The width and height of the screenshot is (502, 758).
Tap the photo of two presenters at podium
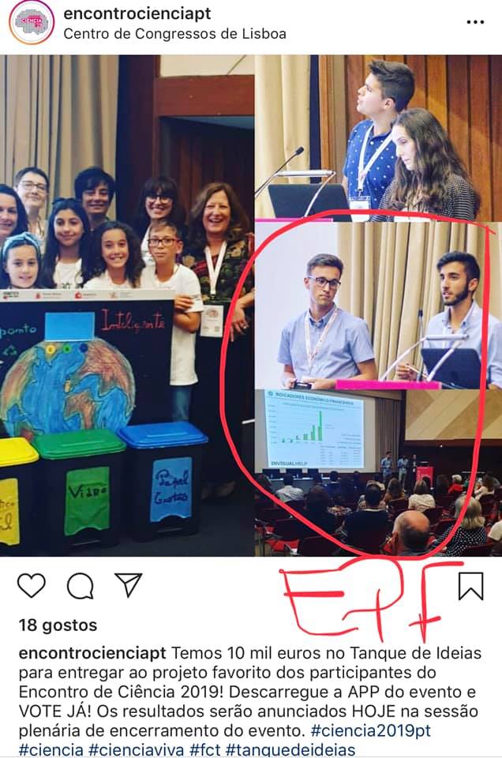click(378, 137)
